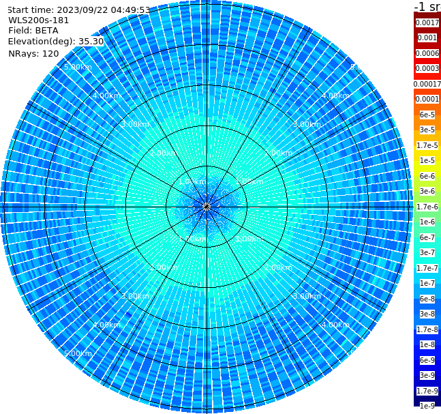
Task: Click the 0.0017 colorbar label
Action: [427, 23]
